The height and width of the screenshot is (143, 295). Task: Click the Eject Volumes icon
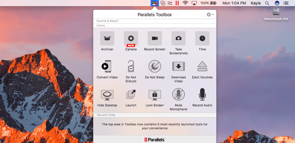(x=202, y=67)
